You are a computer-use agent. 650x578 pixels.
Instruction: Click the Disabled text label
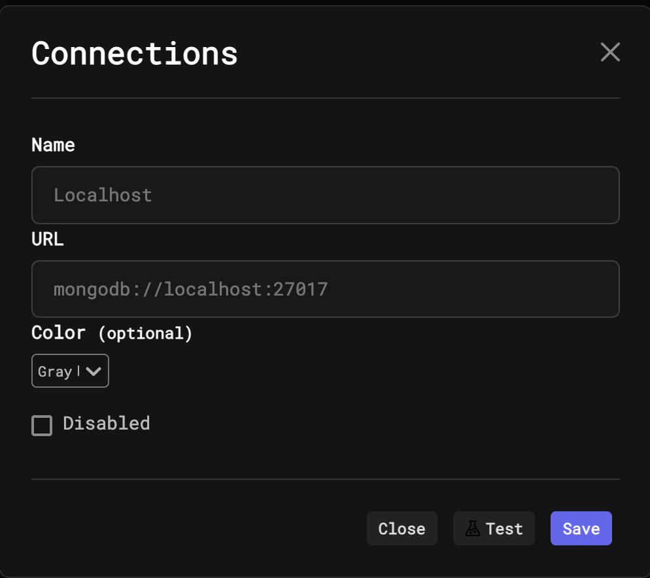106,424
